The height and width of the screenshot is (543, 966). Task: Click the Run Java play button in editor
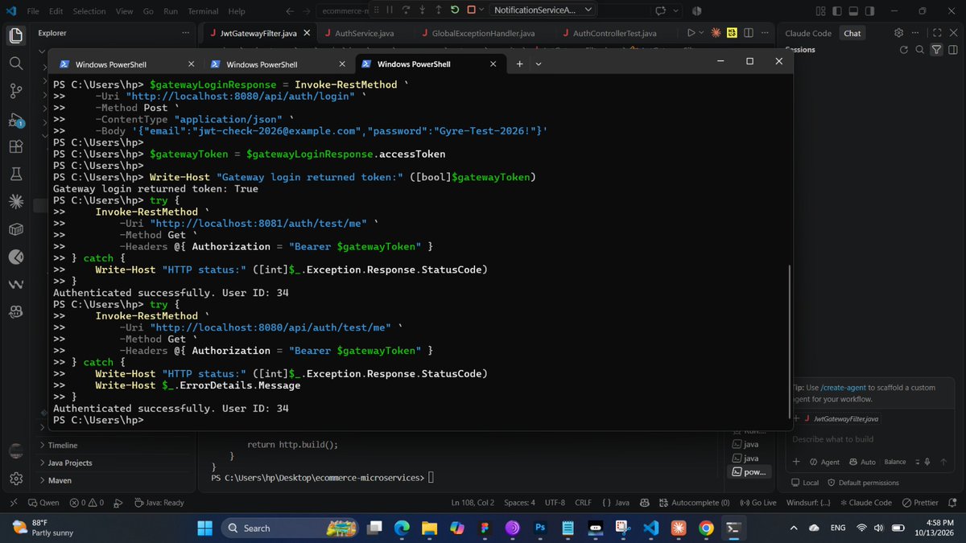click(691, 33)
